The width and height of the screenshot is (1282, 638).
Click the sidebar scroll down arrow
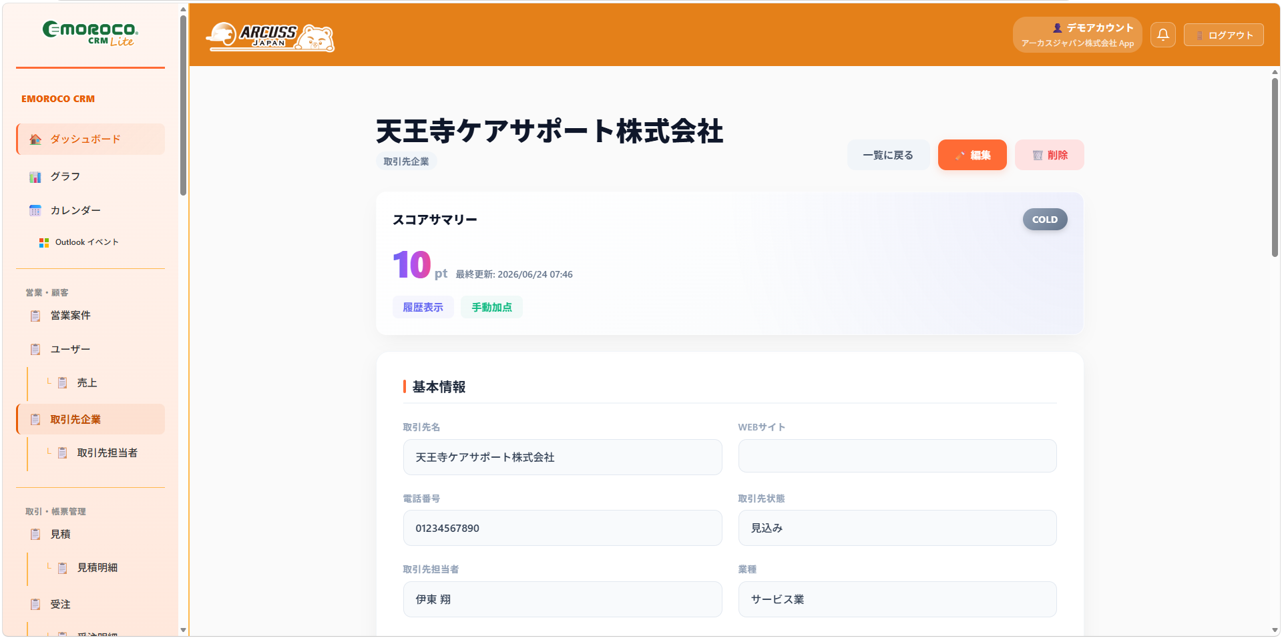(183, 630)
